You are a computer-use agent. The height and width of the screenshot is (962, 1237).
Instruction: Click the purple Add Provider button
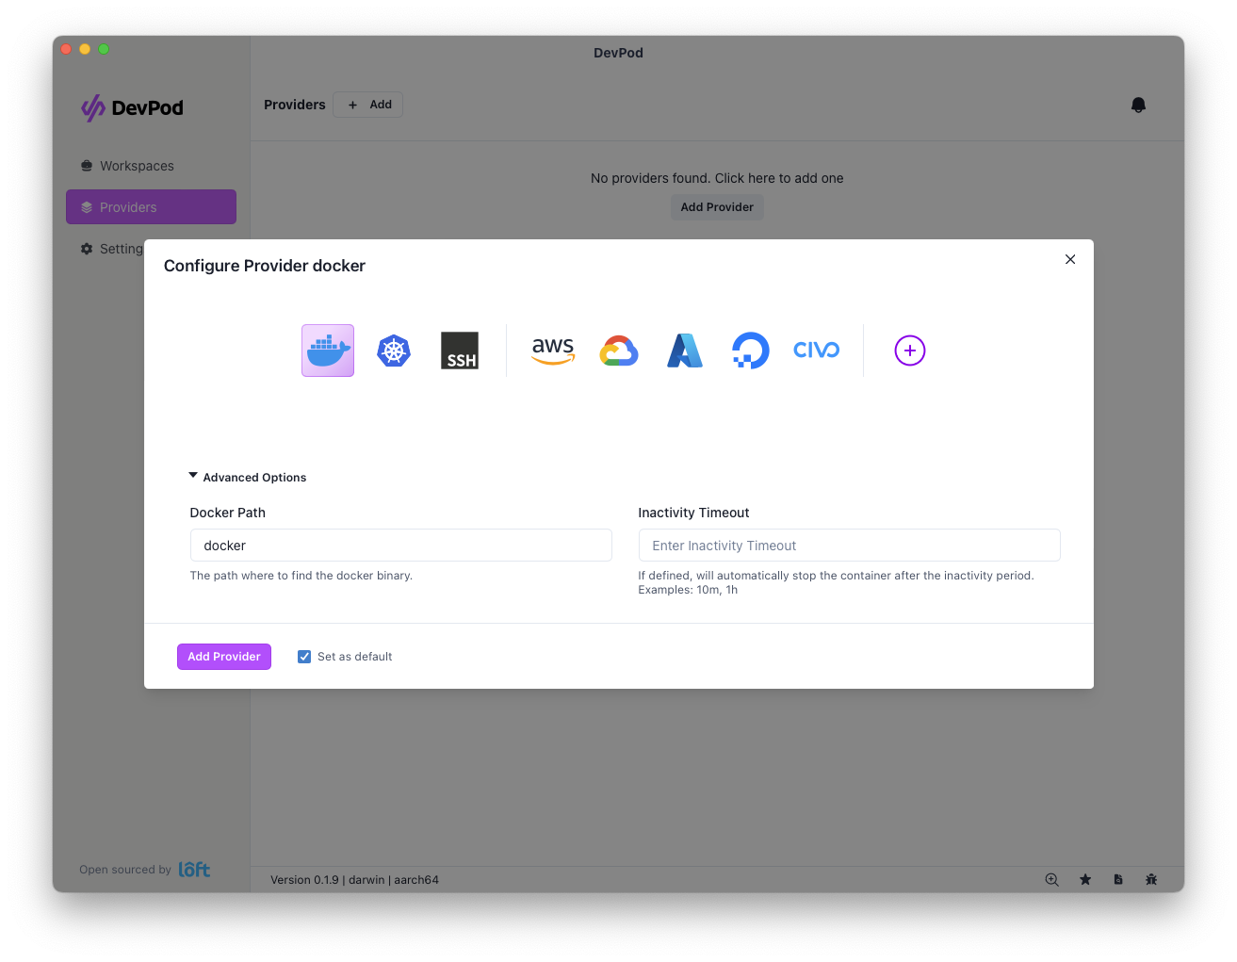pyautogui.click(x=223, y=656)
